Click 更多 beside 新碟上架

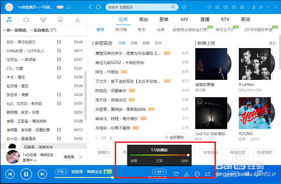[272, 43]
